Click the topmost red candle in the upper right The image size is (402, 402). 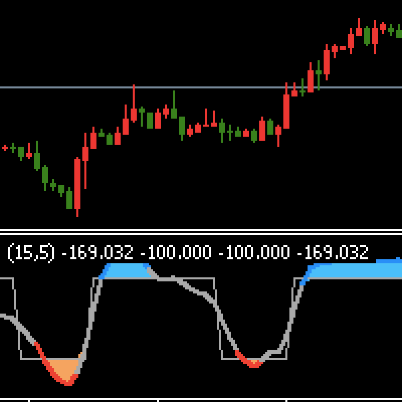point(359,31)
